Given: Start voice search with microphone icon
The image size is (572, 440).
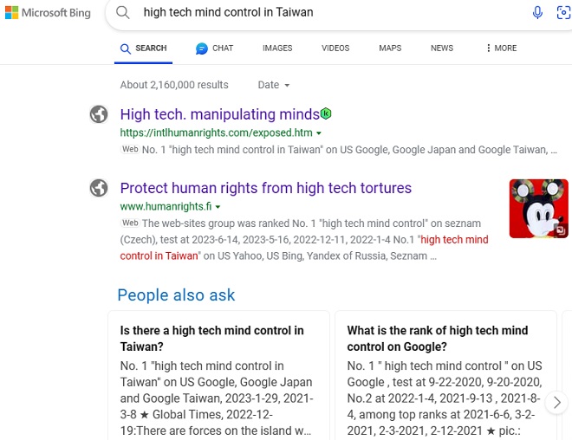Looking at the screenshot, I should tap(538, 13).
